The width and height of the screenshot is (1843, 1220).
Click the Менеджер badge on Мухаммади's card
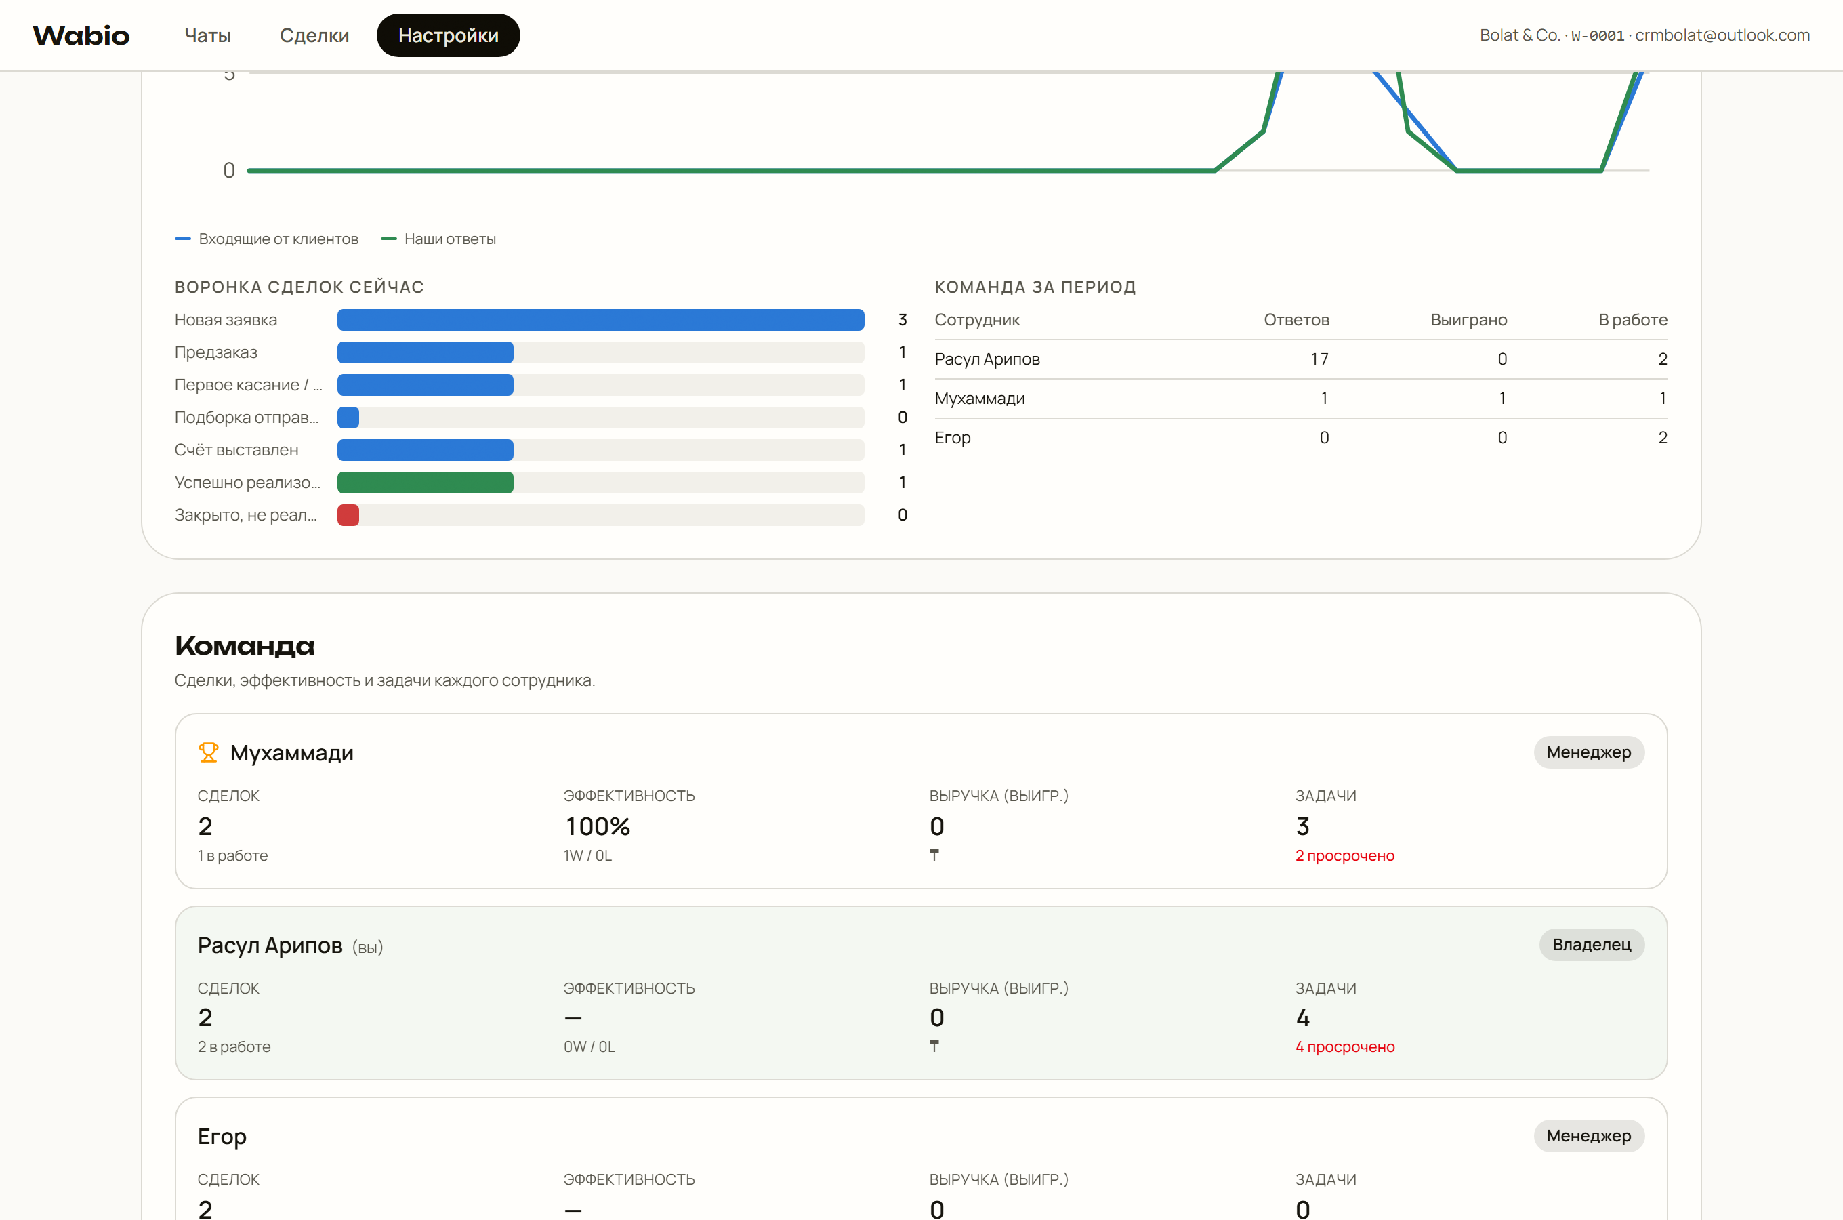[x=1589, y=752]
